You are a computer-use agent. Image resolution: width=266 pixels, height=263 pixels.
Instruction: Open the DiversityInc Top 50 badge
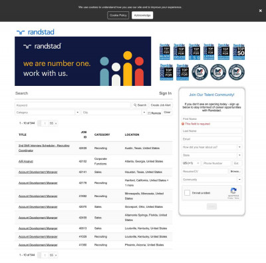pyautogui.click(x=239, y=52)
